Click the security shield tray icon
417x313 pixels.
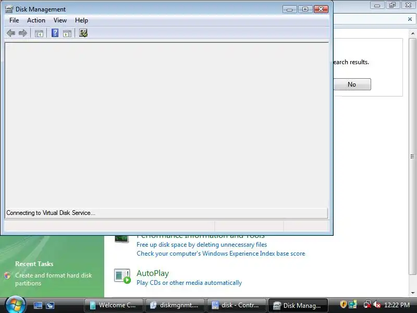(x=344, y=304)
